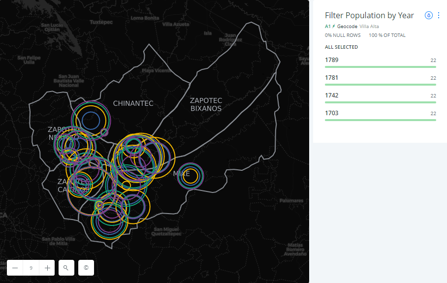Zoom out the map with minus button

coord(15,268)
